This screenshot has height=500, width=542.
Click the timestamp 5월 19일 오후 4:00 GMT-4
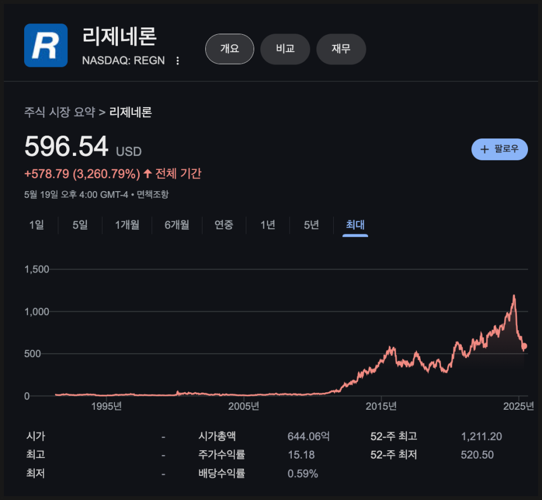(x=76, y=195)
